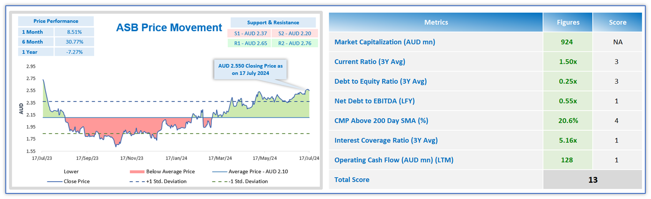Click the NA score for Market Capitalization
This screenshot has height=199, width=651.
click(x=617, y=42)
